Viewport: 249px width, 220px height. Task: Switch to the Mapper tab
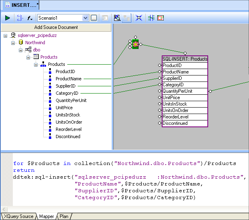point(46,216)
